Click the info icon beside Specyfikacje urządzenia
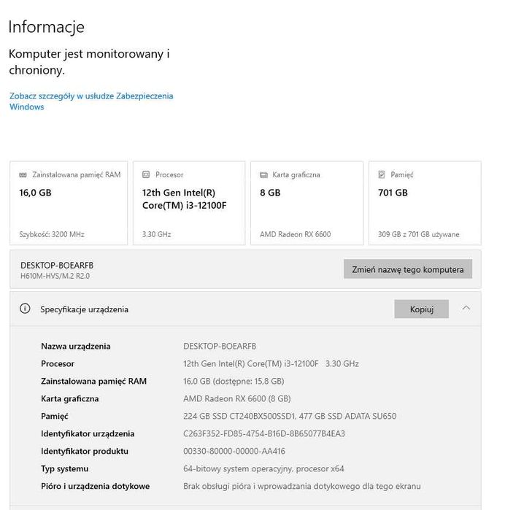Viewport: 532px width, 510px height. [25, 309]
